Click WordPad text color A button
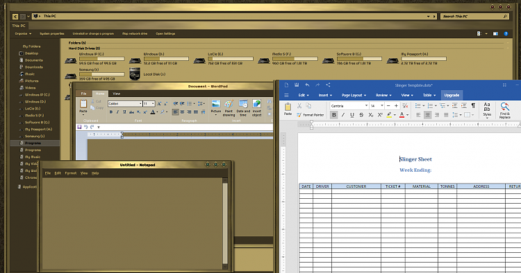The width and height of the screenshot is (521, 273). [153, 112]
